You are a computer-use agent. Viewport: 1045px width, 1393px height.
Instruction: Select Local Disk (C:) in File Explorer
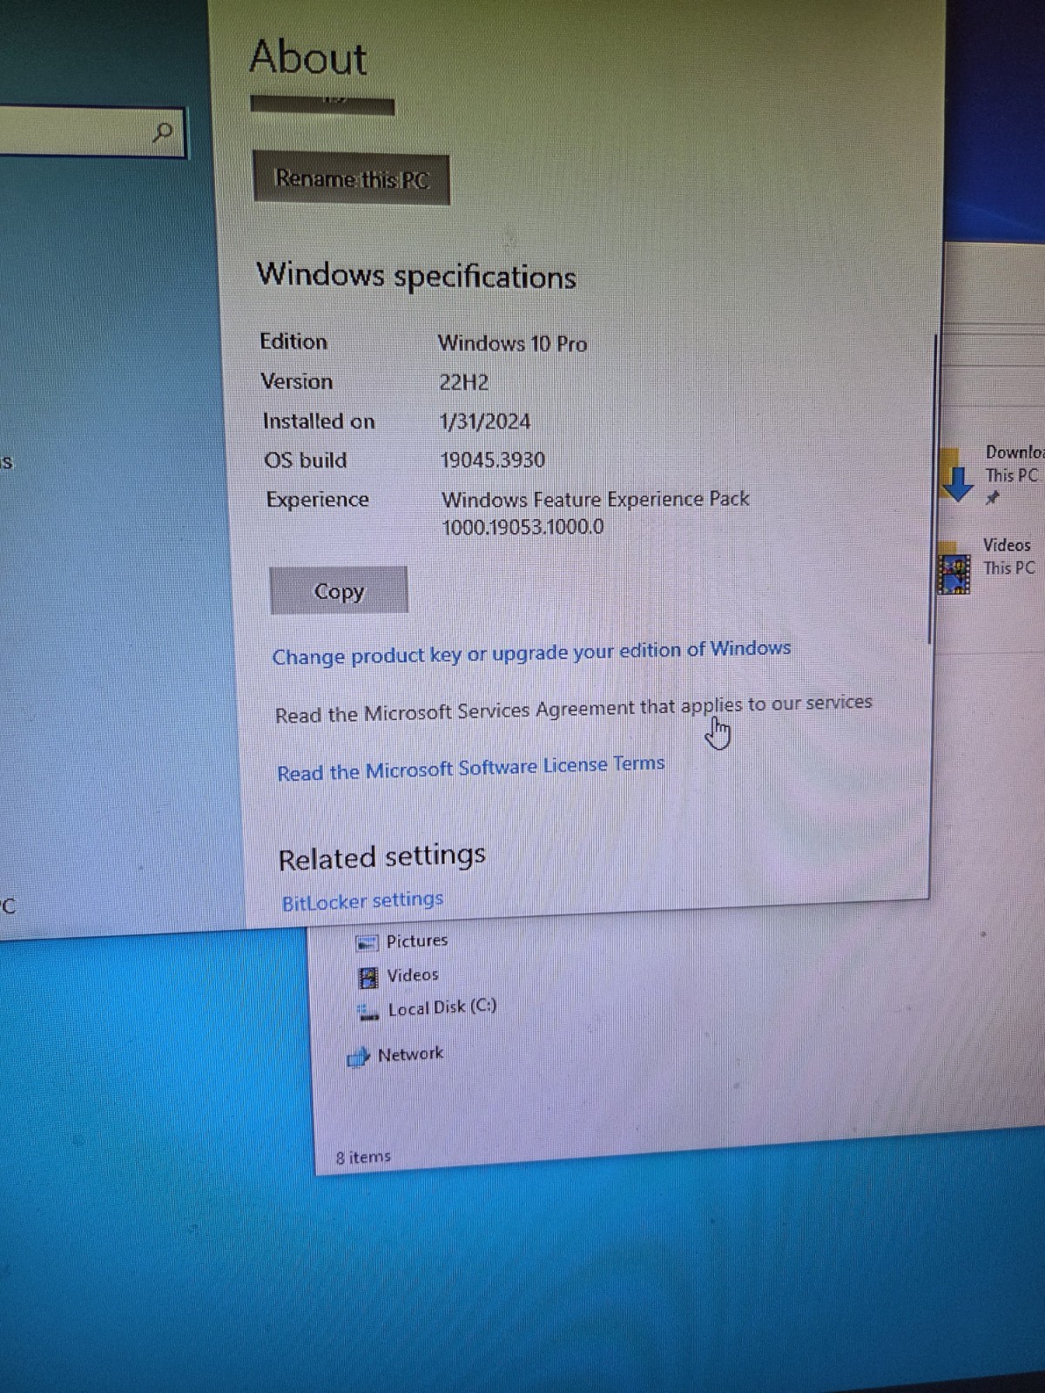[x=442, y=1008]
